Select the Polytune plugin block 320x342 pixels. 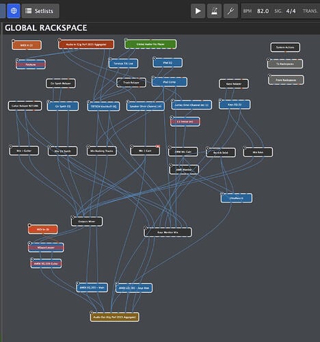click(31, 64)
